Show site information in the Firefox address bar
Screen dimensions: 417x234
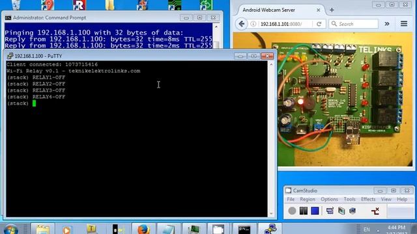coord(253,24)
